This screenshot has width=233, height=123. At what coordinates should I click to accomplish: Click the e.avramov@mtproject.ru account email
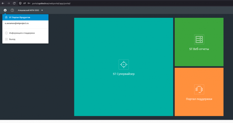(x=17, y=23)
